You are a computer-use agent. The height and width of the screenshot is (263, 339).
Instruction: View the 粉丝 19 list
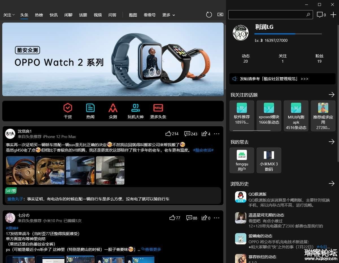pyautogui.click(x=319, y=58)
